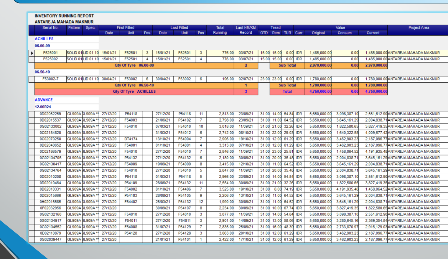
Task: Select serial number 0D02015666 cell
Action: [50, 195]
